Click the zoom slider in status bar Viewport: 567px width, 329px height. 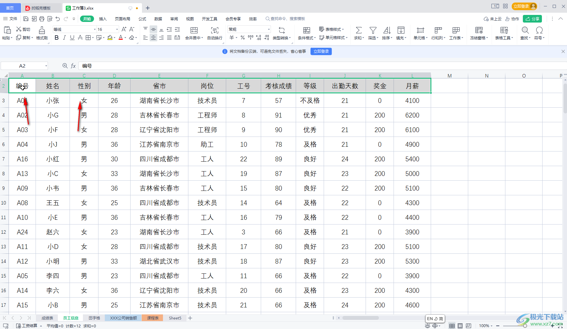525,326
